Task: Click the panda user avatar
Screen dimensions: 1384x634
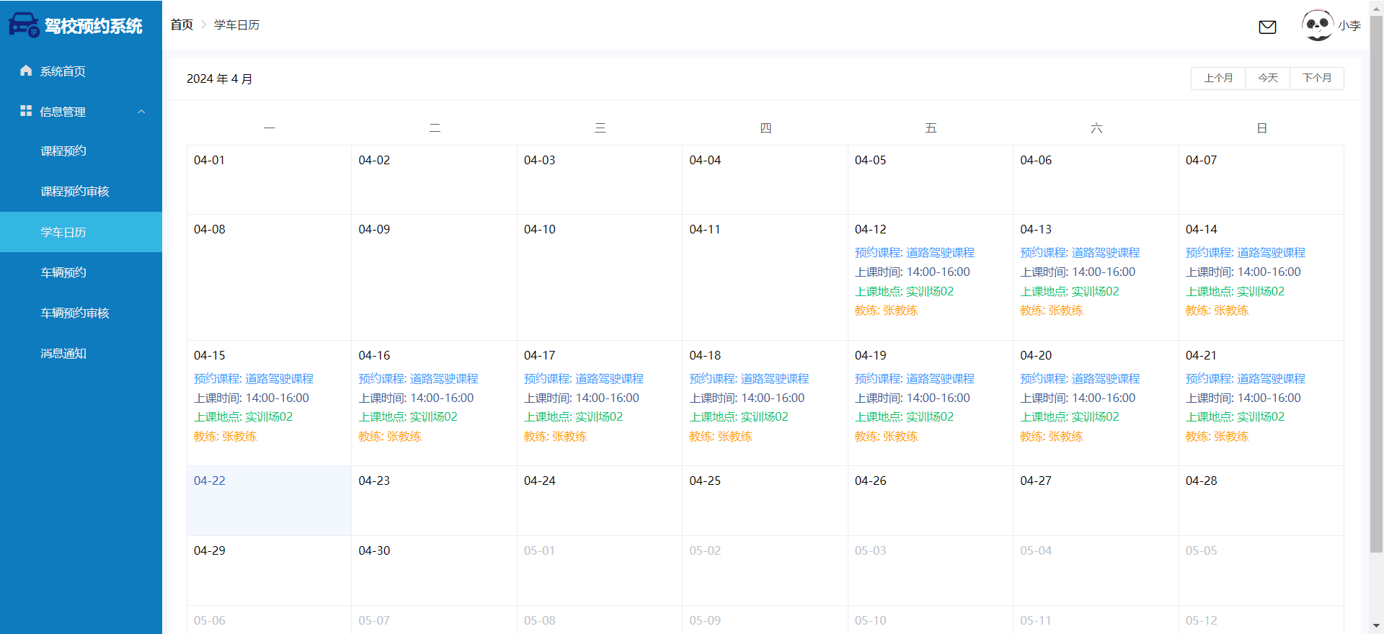Action: coord(1318,25)
